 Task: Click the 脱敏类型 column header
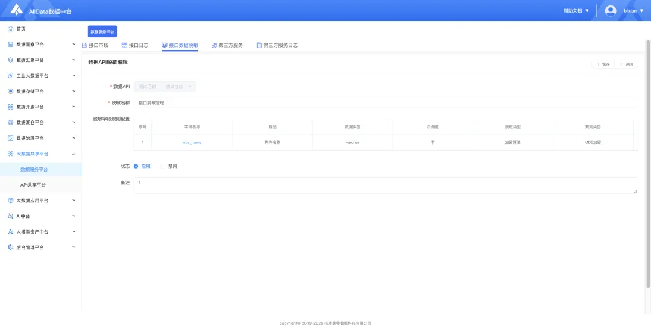click(512, 127)
